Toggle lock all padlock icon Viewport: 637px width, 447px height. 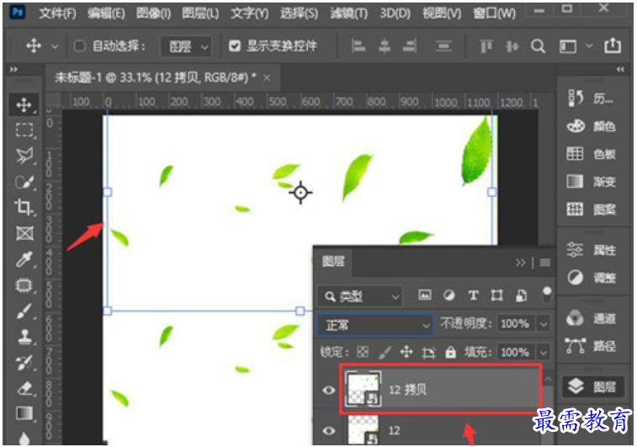tap(450, 352)
